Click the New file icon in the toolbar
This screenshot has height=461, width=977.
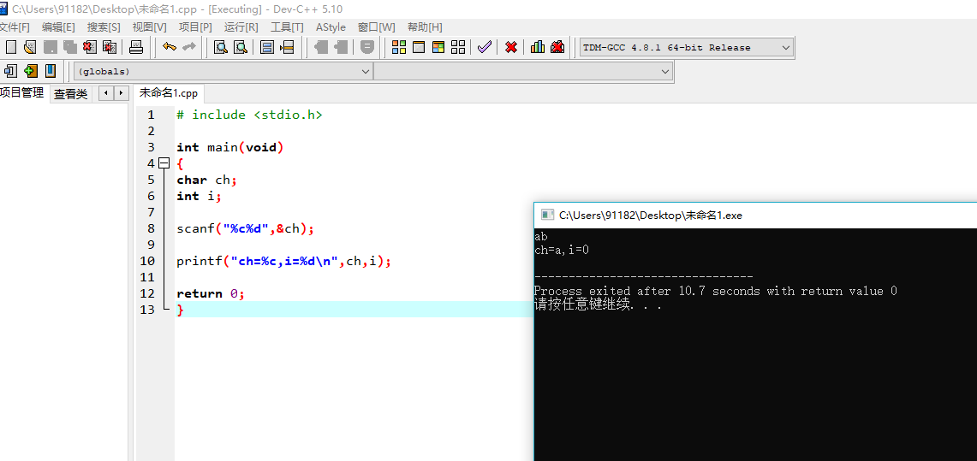tap(10, 47)
